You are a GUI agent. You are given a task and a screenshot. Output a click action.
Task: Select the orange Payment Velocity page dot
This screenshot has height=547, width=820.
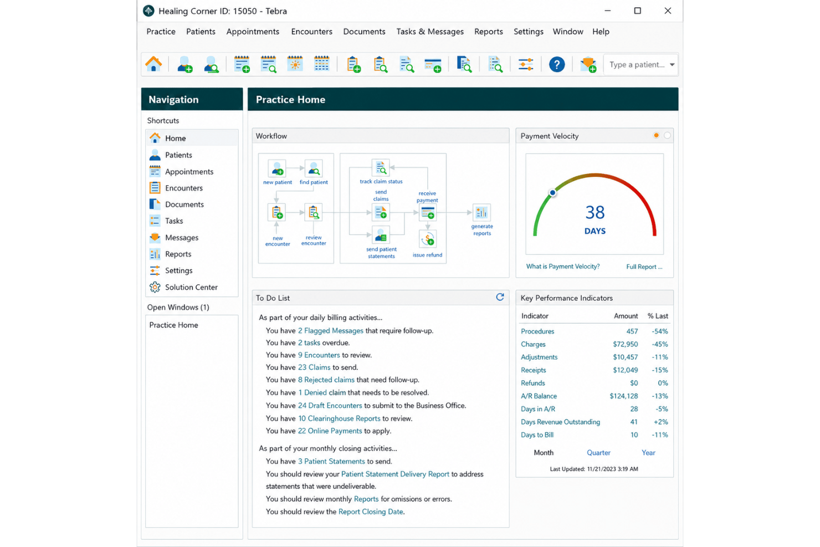pyautogui.click(x=656, y=135)
